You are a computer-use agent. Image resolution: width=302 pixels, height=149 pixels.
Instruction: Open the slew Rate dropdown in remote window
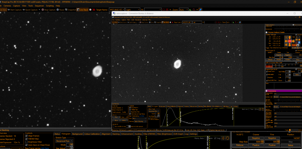[x=298, y=37]
